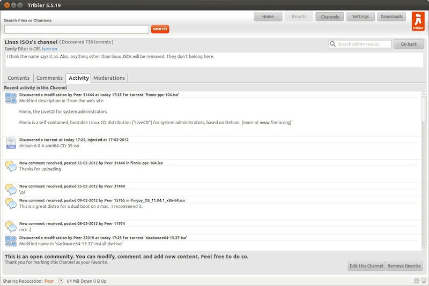Image resolution: width=429 pixels, height=286 pixels.
Task: Click 'New comment received' header by Peer 11974
Action: [72, 223]
